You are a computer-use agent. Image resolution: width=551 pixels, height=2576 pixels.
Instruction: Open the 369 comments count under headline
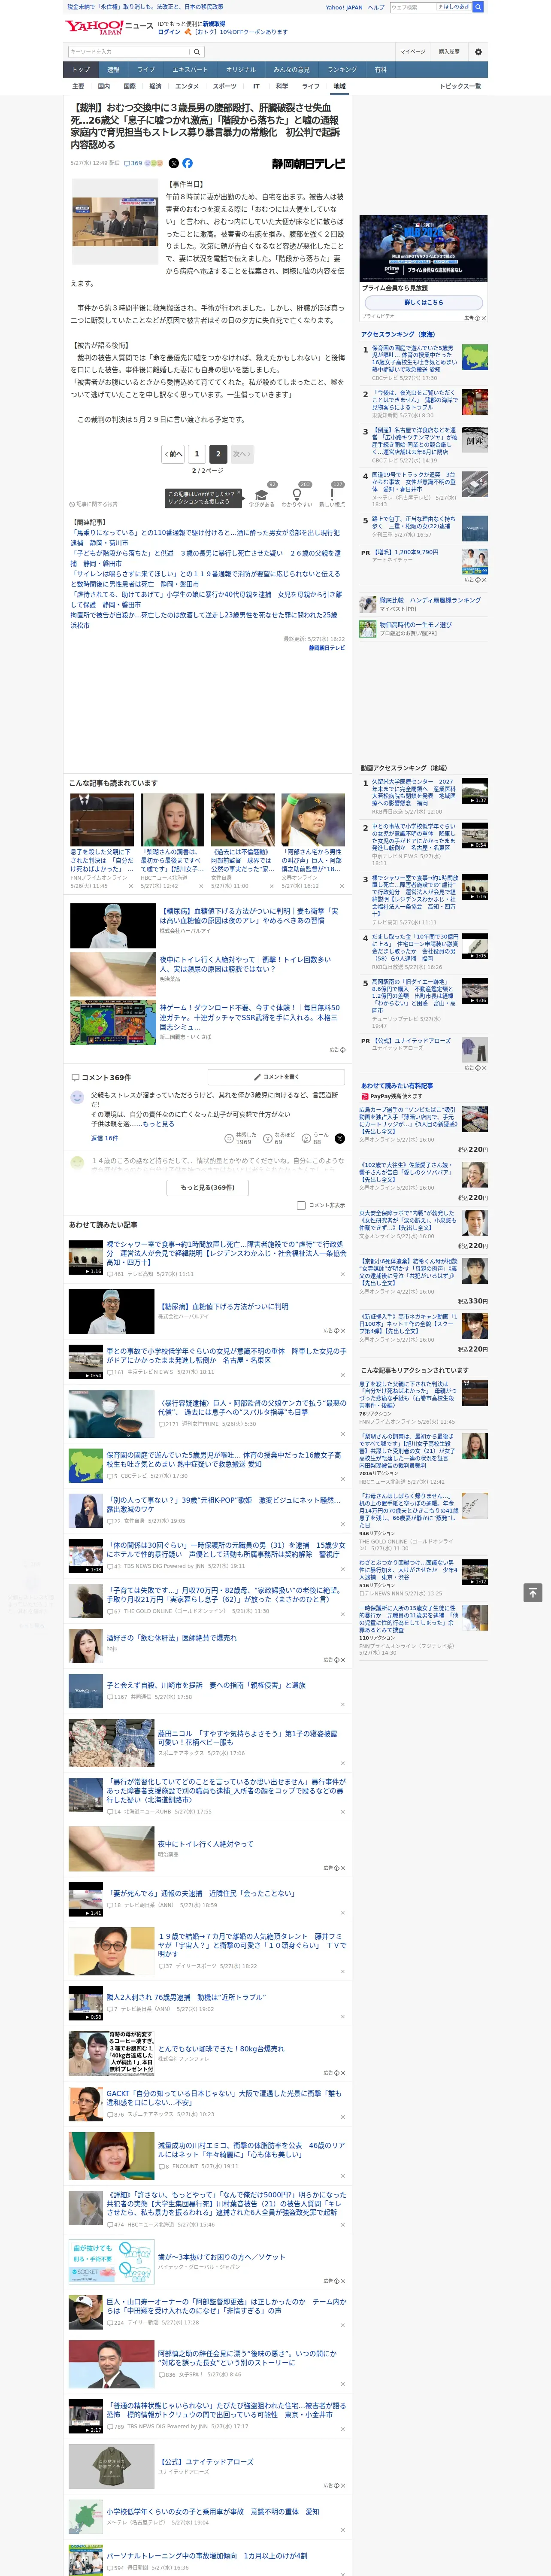(133, 163)
